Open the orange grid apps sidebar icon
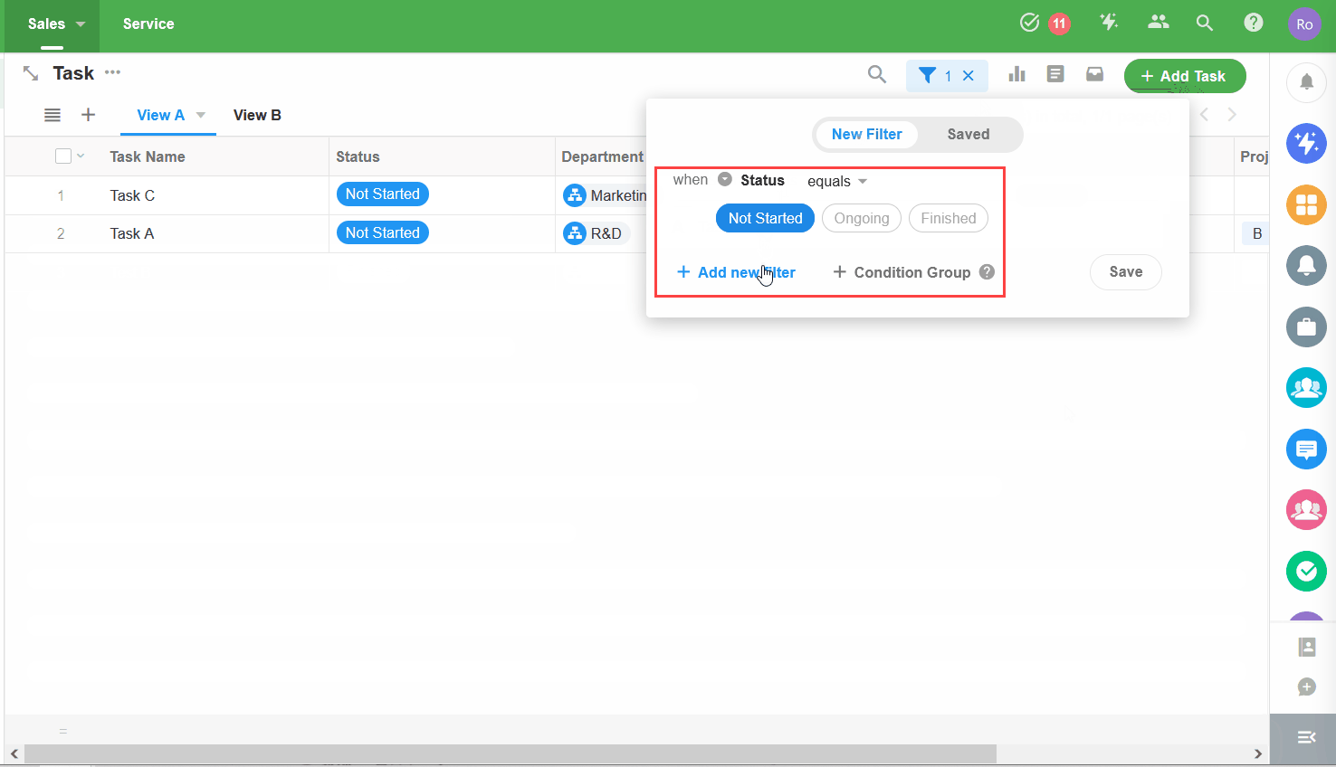Viewport: 1336px width, 767px height. click(1306, 204)
